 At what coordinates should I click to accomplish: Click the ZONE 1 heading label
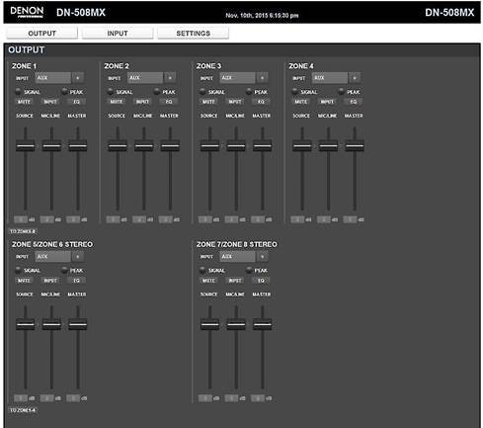(x=24, y=66)
